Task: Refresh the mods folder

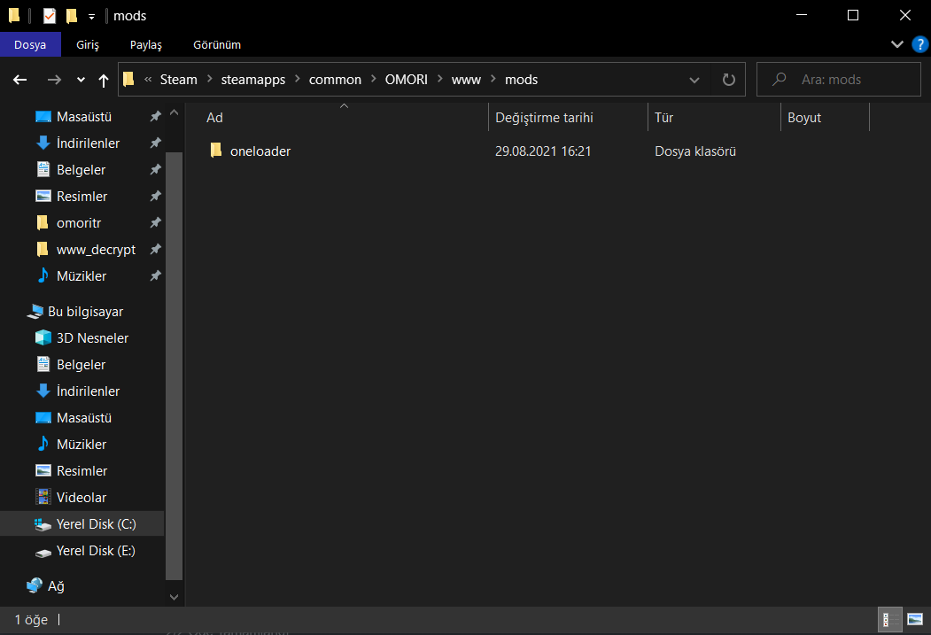Action: click(728, 80)
